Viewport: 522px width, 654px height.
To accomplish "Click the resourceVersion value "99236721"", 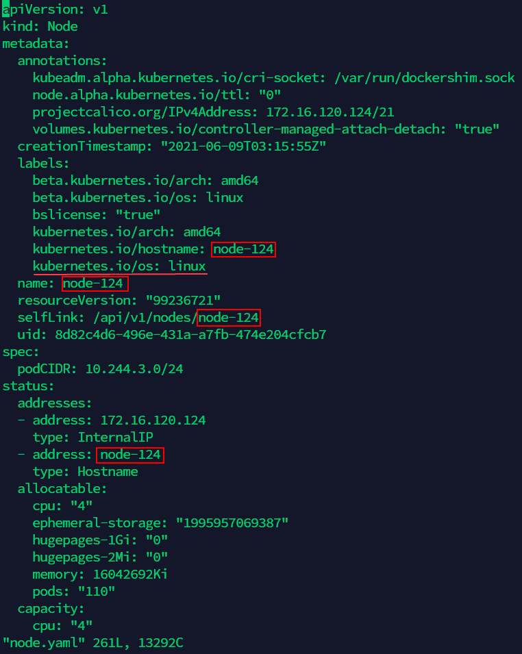I will pyautogui.click(x=183, y=301).
